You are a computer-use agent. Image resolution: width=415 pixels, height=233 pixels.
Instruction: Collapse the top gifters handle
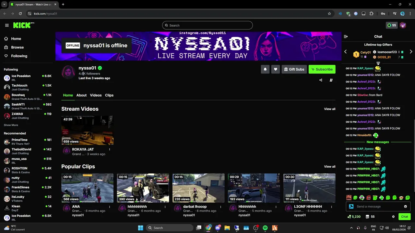pos(378,63)
